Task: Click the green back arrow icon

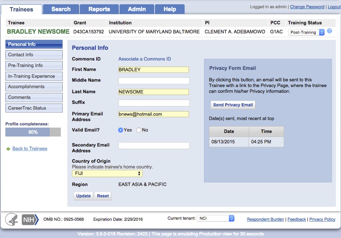Action: [8, 149]
